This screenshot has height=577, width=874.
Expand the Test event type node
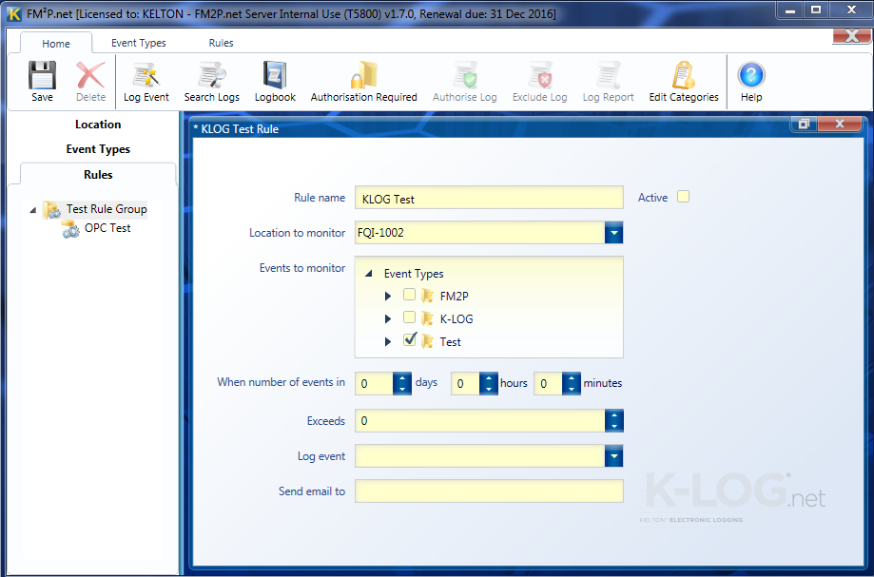click(388, 342)
